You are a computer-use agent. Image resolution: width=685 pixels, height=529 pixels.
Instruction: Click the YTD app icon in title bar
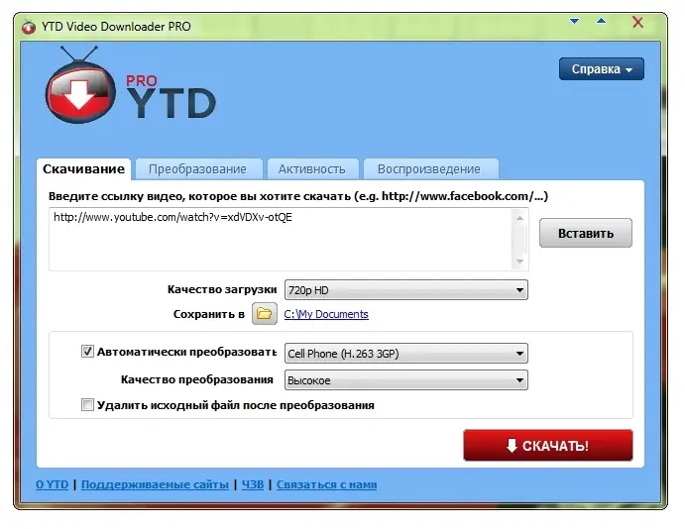[29, 27]
